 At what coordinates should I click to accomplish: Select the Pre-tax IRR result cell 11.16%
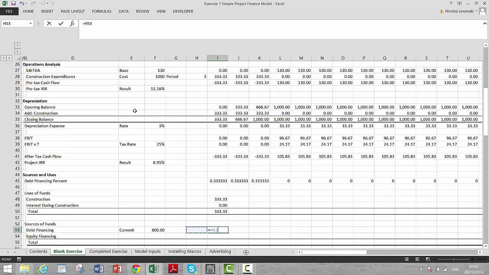(x=155, y=89)
